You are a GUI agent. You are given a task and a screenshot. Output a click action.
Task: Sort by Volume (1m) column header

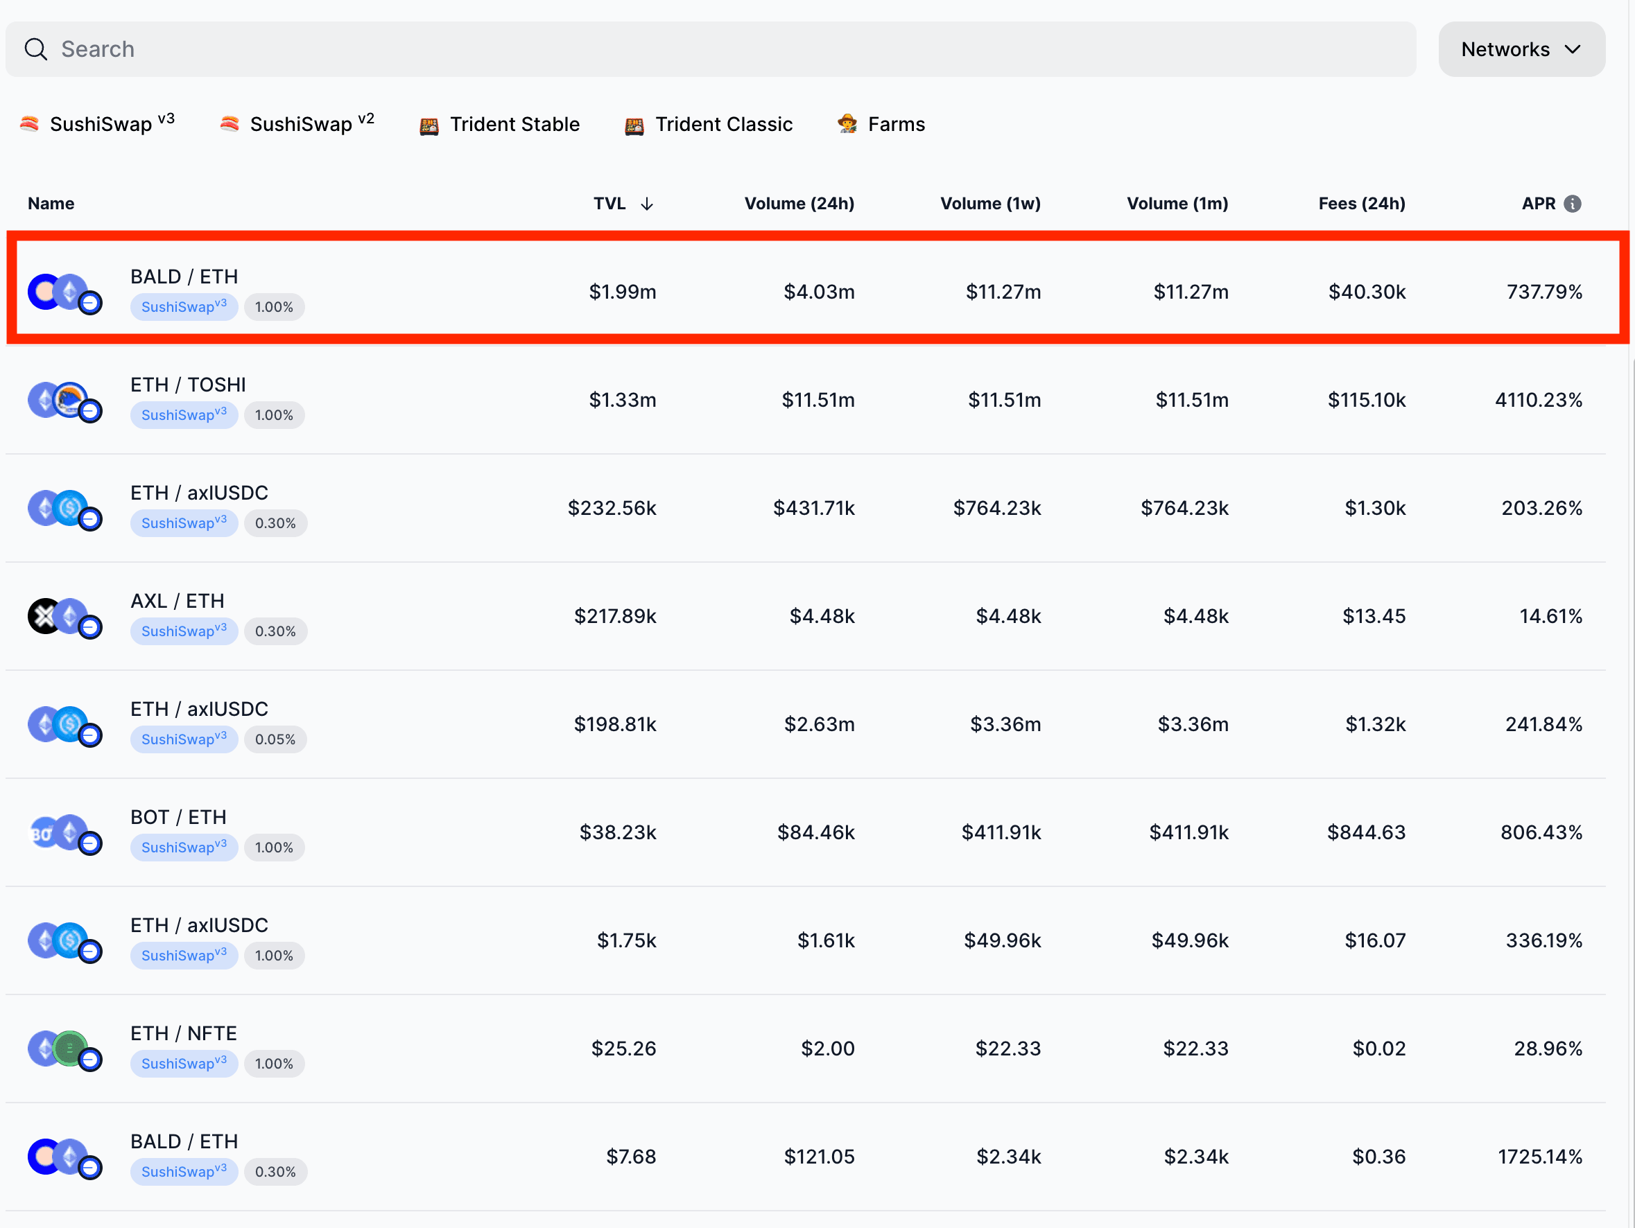[x=1177, y=204]
